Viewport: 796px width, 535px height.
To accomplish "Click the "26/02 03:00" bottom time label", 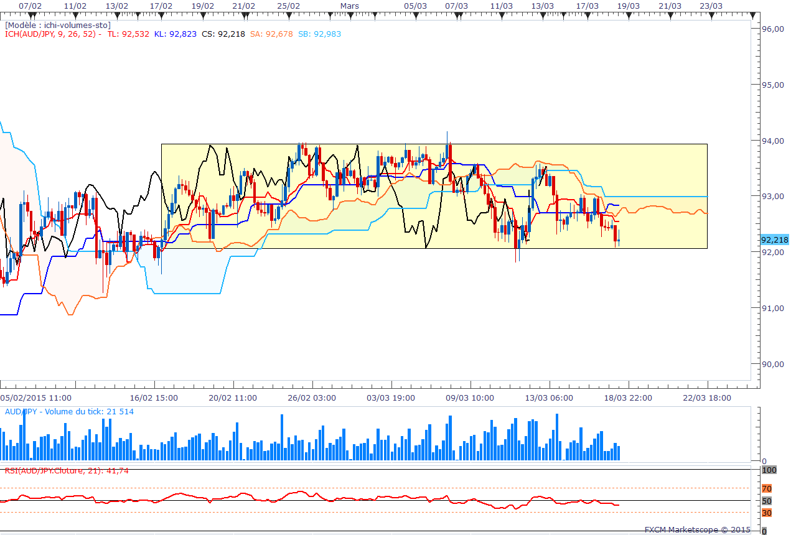I will (x=311, y=398).
